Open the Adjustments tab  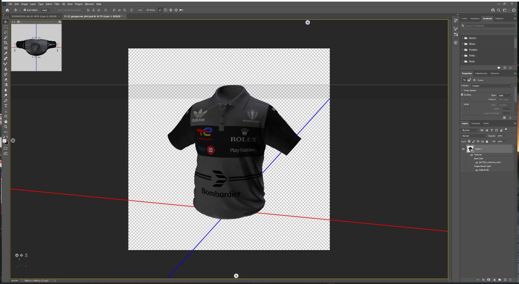click(481, 73)
